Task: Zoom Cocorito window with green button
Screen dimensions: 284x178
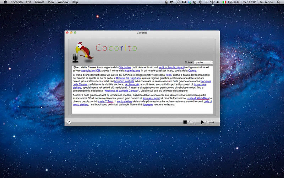Action: coord(75,33)
